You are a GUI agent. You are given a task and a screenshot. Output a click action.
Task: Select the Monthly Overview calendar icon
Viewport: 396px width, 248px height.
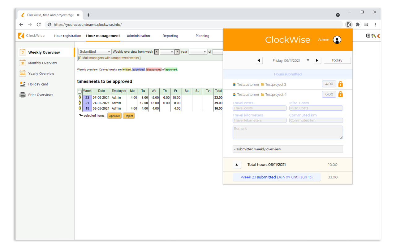pyautogui.click(x=22, y=63)
